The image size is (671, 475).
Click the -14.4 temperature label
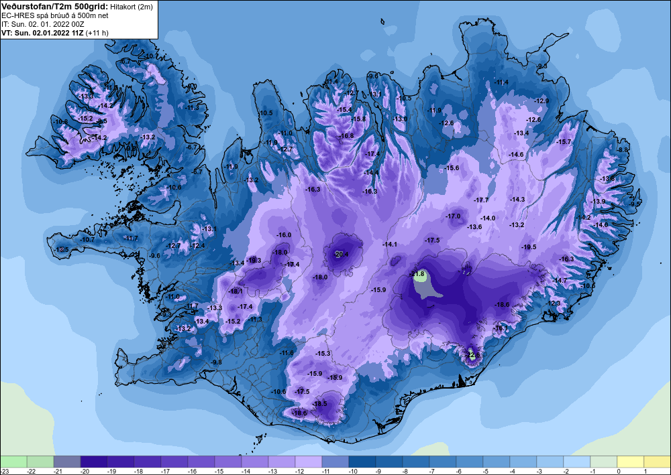pyautogui.click(x=372, y=173)
